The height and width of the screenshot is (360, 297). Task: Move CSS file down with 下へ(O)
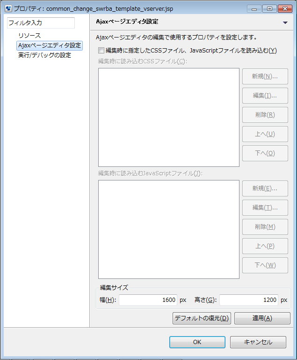pos(265,153)
